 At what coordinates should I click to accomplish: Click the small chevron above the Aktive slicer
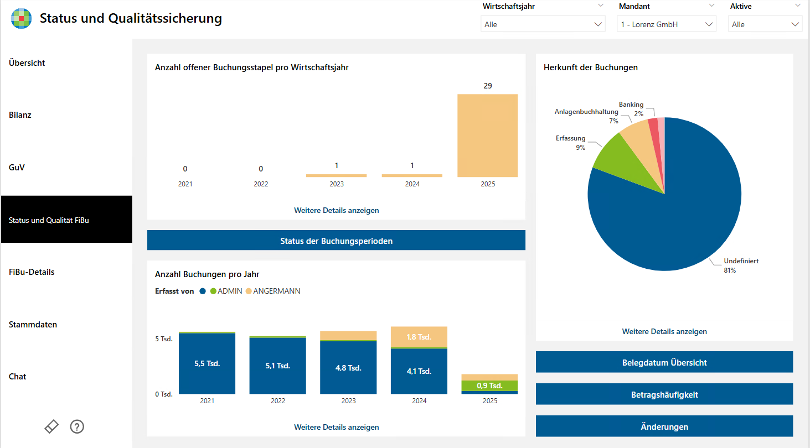point(798,6)
